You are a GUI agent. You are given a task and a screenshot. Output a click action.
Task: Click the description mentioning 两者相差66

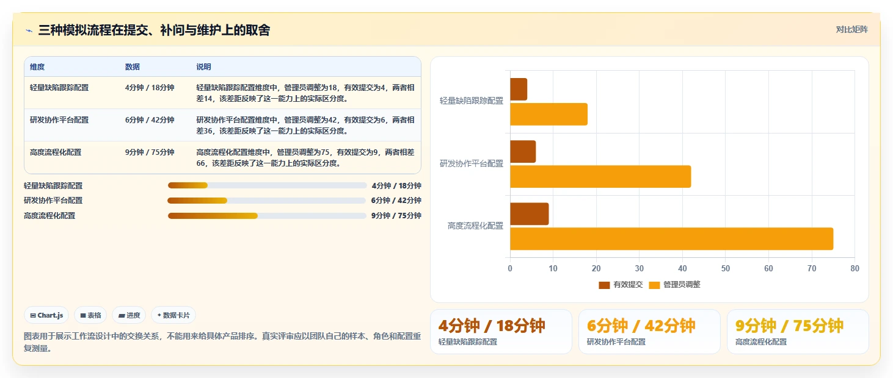(x=305, y=158)
